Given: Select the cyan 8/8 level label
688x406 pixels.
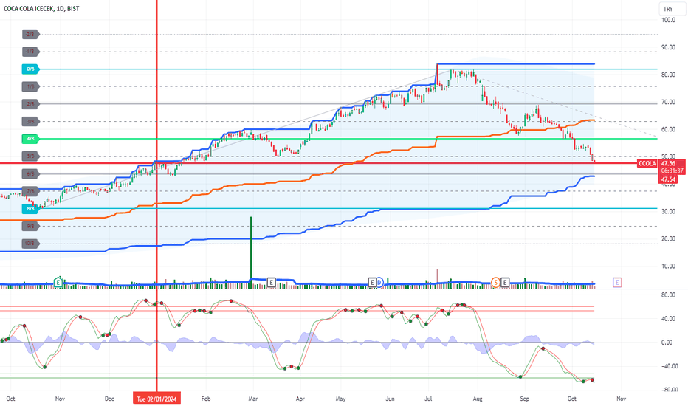Looking at the screenshot, I should click(30, 208).
